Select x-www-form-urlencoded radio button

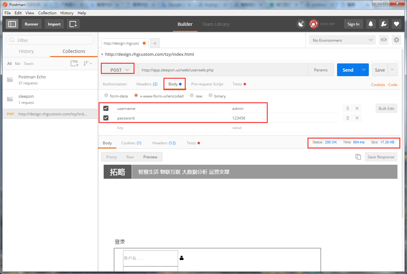click(x=136, y=95)
